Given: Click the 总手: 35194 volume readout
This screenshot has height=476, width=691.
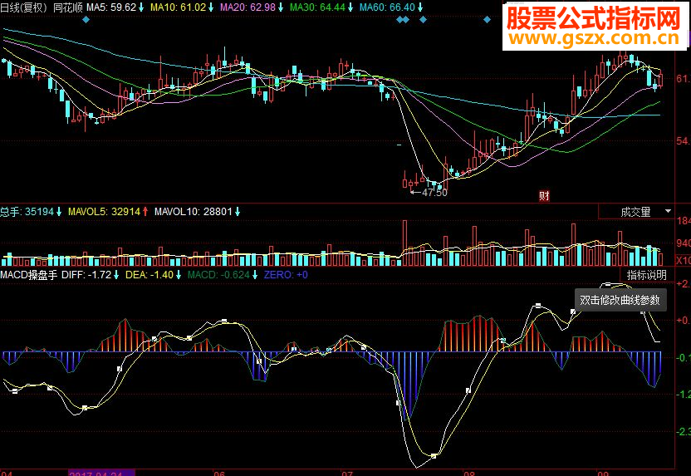Looking at the screenshot, I should click(27, 212).
